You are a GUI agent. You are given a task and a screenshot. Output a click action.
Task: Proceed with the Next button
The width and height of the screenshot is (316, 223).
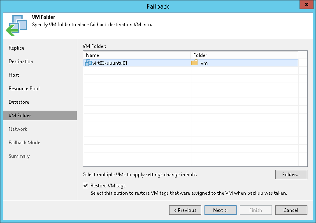(220, 210)
